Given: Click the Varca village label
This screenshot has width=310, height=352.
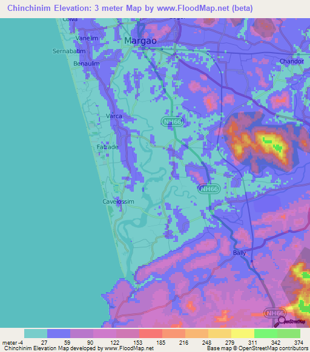Looking at the screenshot, I should coord(114,116).
